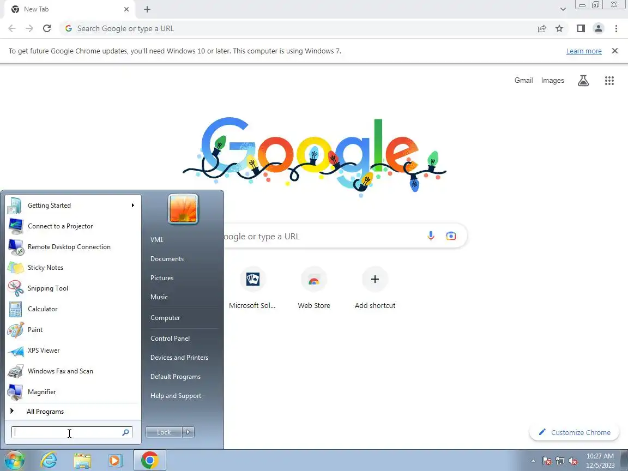This screenshot has height=471, width=628.
Task: Close the New Tab tab
Action: coord(126,9)
